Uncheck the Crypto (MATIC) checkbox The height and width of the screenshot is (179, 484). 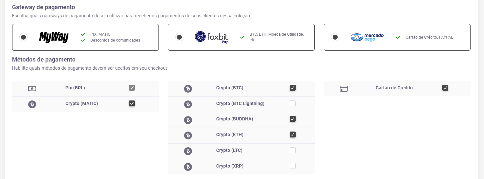132,103
